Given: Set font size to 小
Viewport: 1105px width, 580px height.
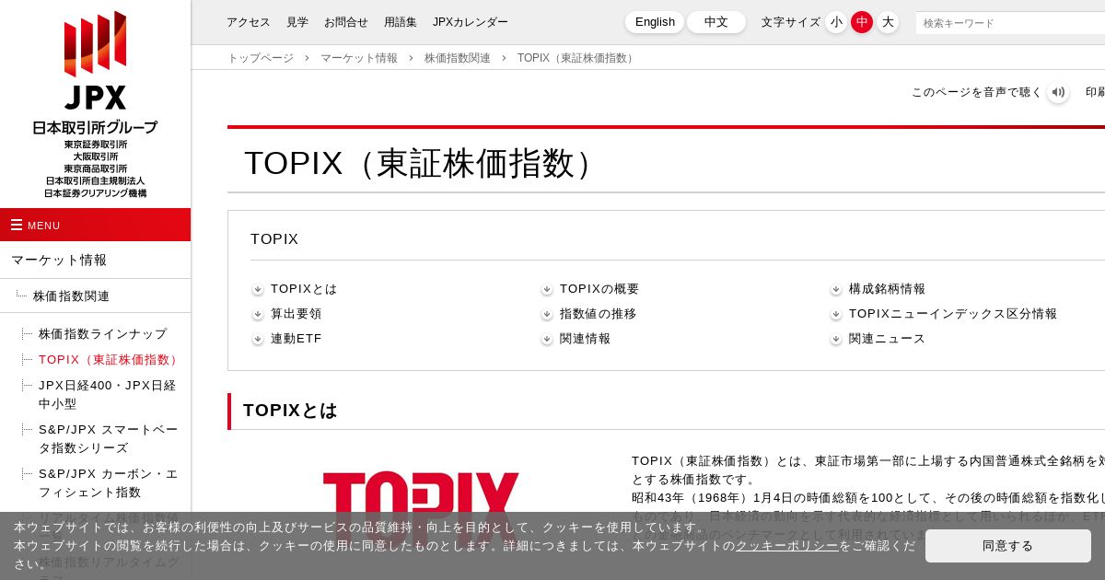Looking at the screenshot, I should pyautogui.click(x=836, y=22).
